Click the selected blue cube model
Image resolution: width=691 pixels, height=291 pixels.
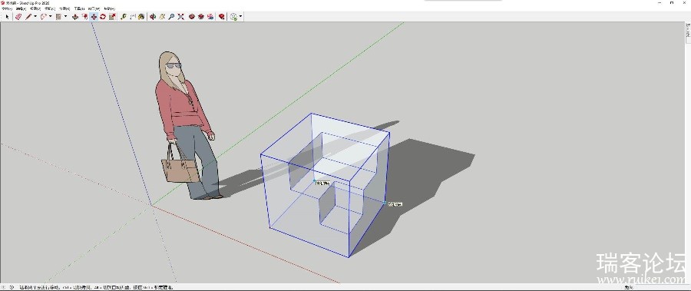tap(326, 185)
